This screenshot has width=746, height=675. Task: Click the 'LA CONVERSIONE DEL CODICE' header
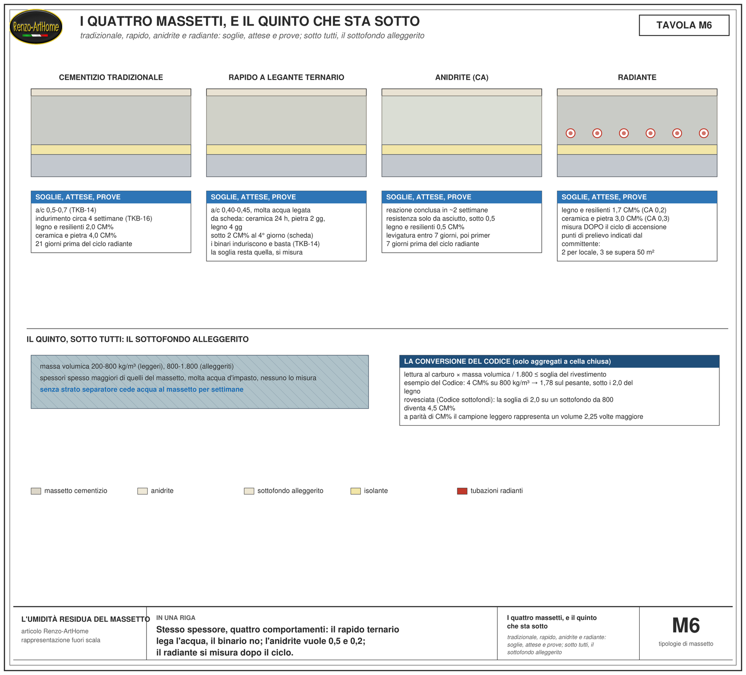coord(559,361)
